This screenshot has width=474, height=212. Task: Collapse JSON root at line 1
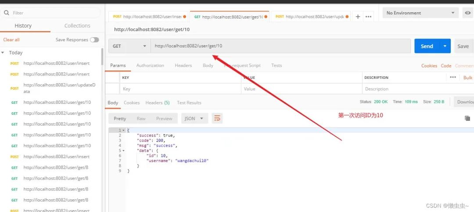click(123, 130)
